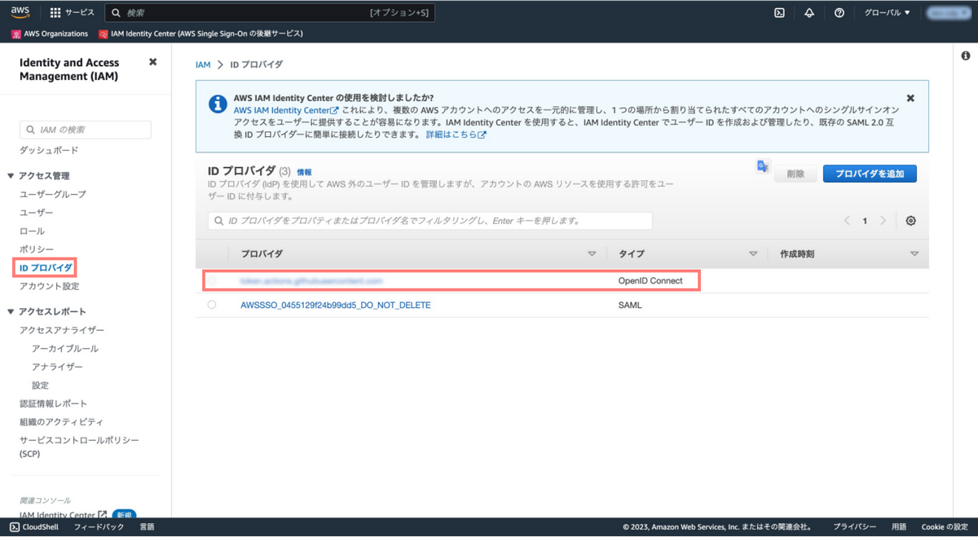The height and width of the screenshot is (537, 978).
Task: Click page number 1 in pagination
Action: (x=865, y=221)
